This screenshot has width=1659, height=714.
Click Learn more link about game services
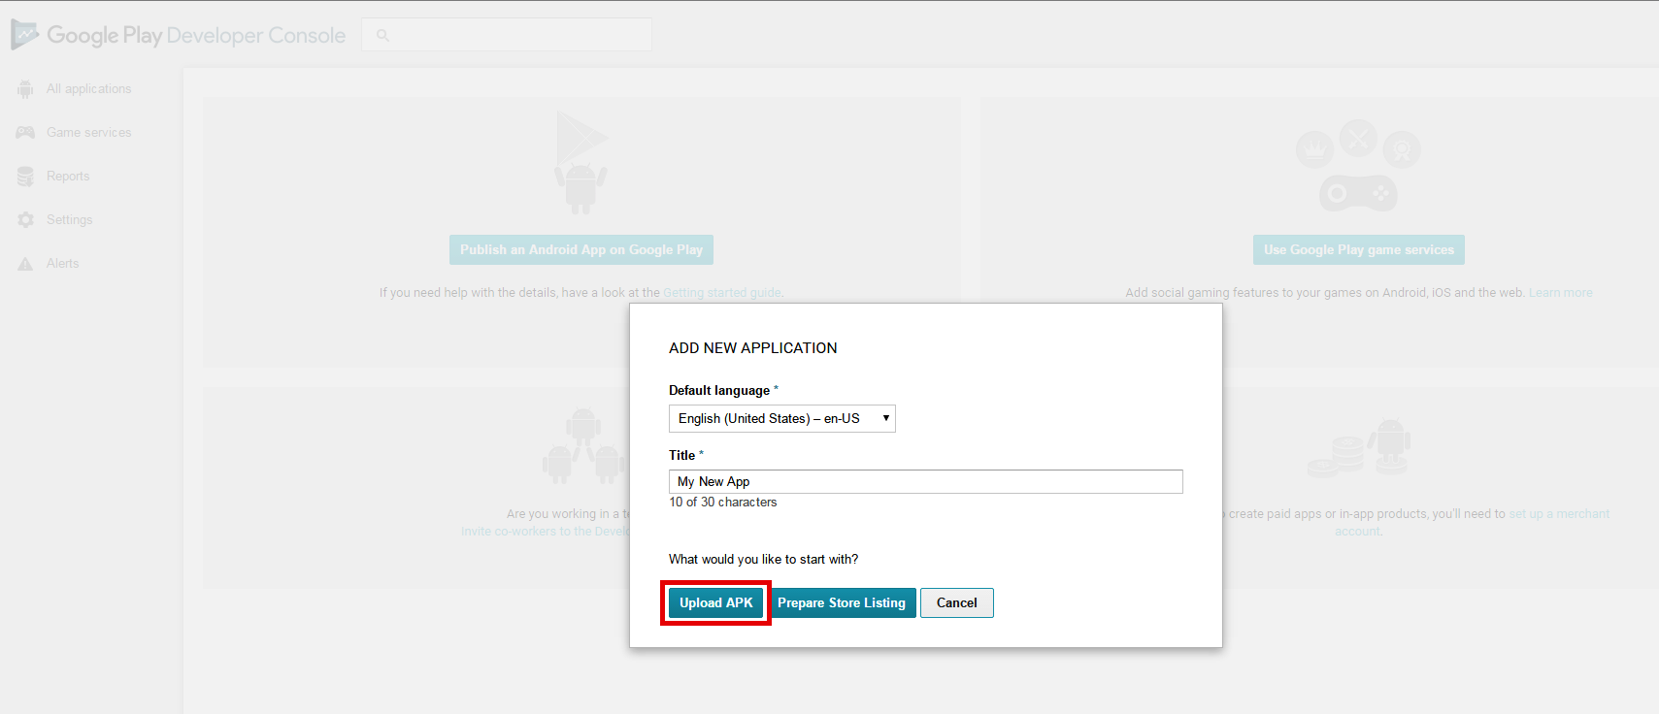pyautogui.click(x=1561, y=292)
